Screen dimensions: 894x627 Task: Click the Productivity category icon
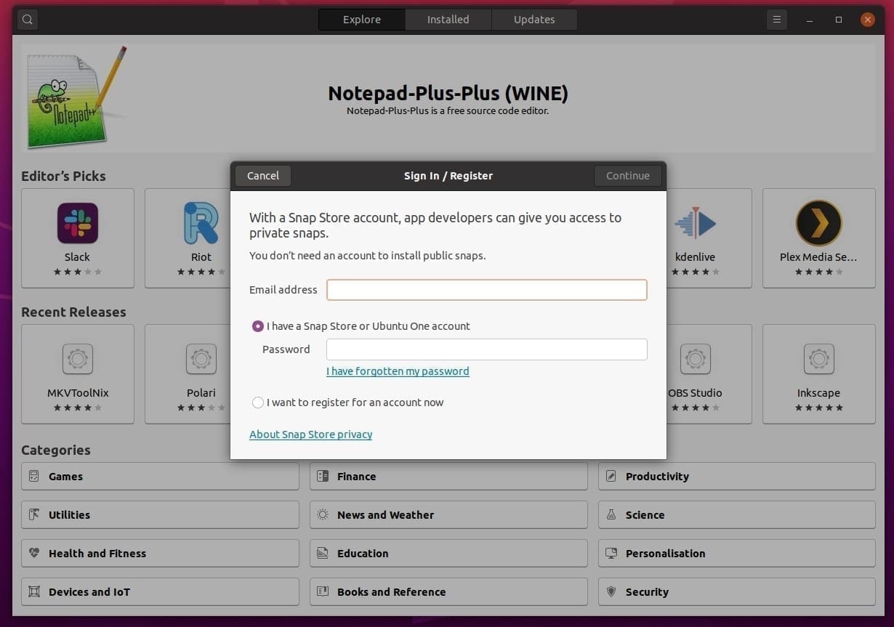(x=611, y=477)
